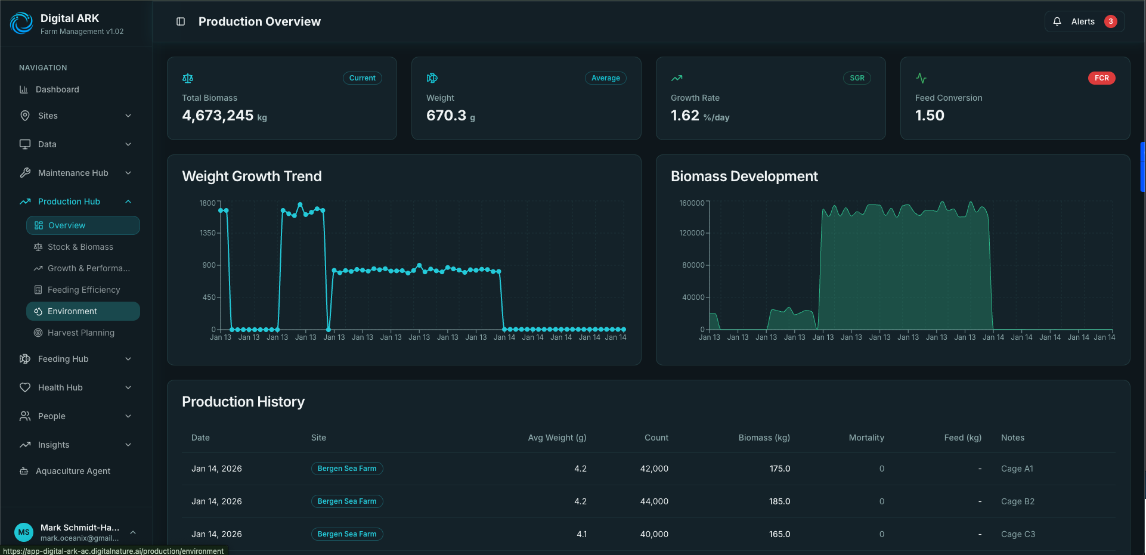Image resolution: width=1146 pixels, height=555 pixels.
Task: Click the fish icon on Weight card
Action: click(x=432, y=78)
